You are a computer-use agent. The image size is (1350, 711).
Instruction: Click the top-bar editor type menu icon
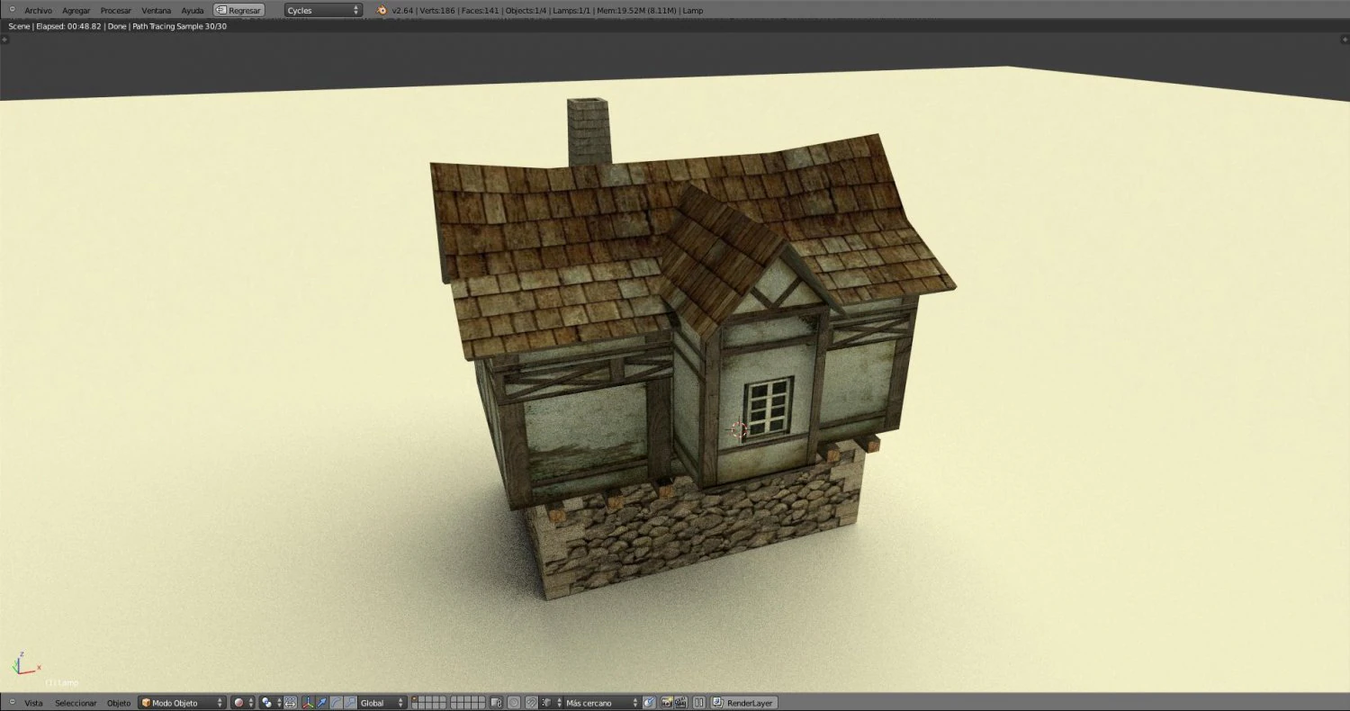coord(12,10)
